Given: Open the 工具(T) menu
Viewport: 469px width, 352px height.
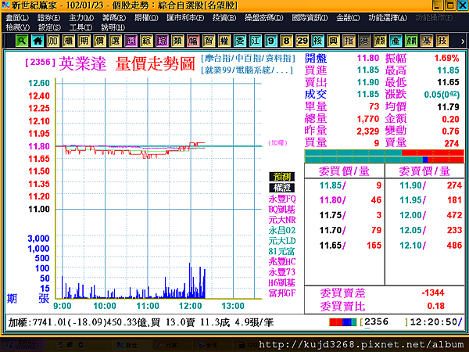Looking at the screenshot, I should click(x=81, y=27).
